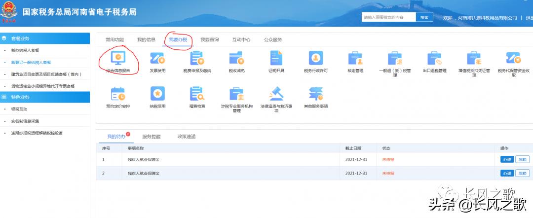Open 增值税抵扣凭证管理 icon
533x218 pixels.
[x=474, y=58]
